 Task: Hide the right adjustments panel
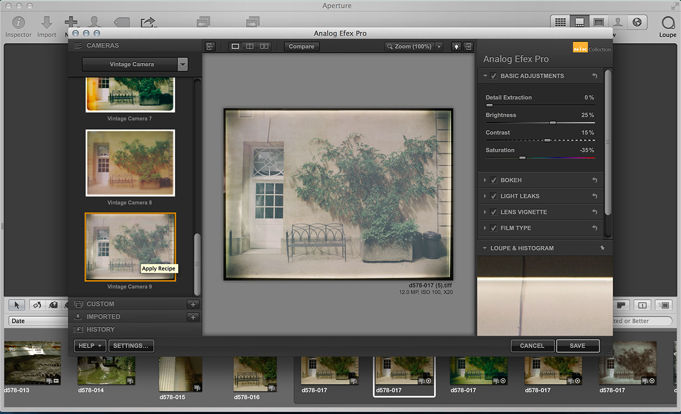click(468, 47)
